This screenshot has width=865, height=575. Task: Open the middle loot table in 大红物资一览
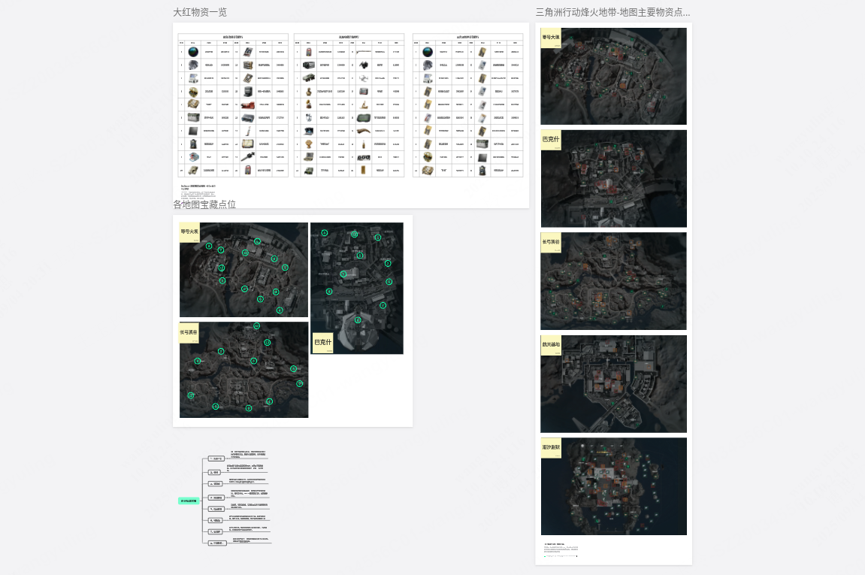(349, 105)
